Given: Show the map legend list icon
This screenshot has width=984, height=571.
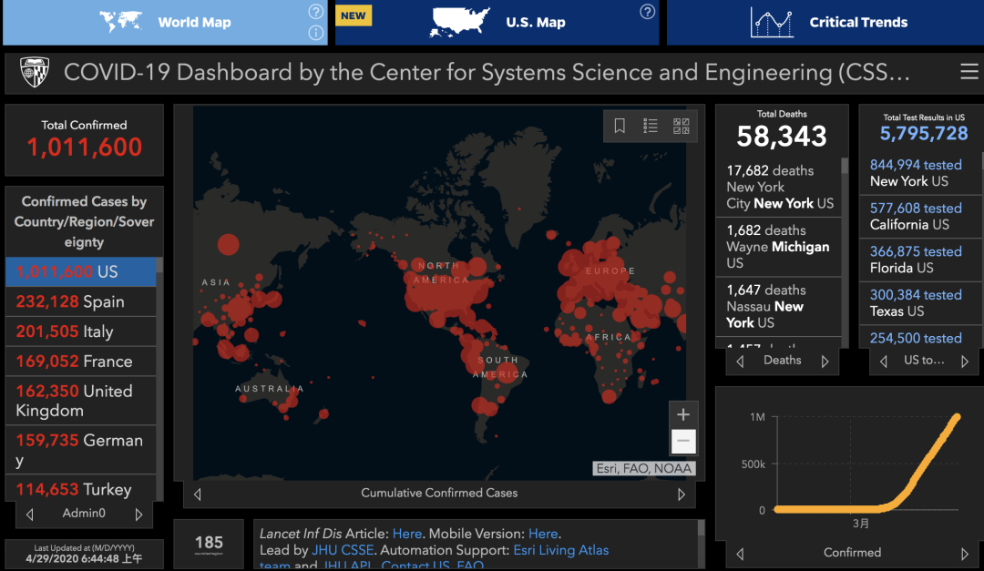Looking at the screenshot, I should pos(651,126).
